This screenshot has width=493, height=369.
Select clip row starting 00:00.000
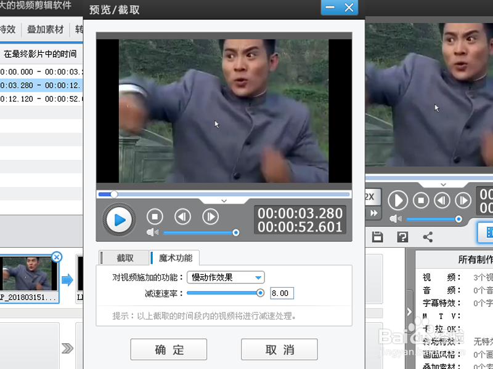point(41,72)
